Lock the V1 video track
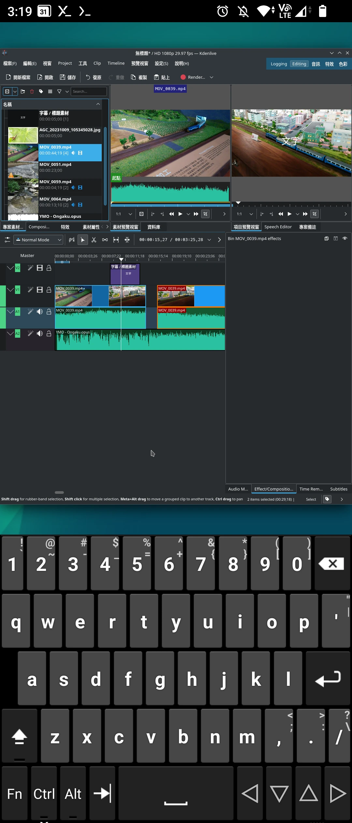 coord(49,290)
